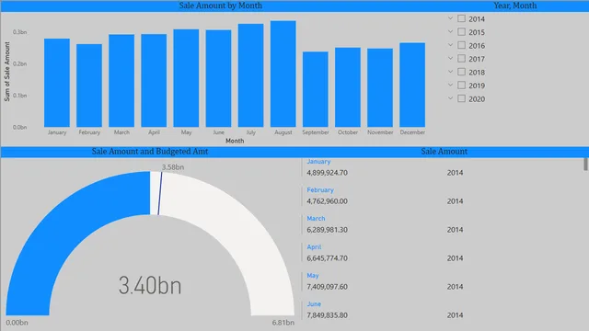The height and width of the screenshot is (331, 589).
Task: Open the 2019 chevron in slicer
Action: tap(450, 86)
